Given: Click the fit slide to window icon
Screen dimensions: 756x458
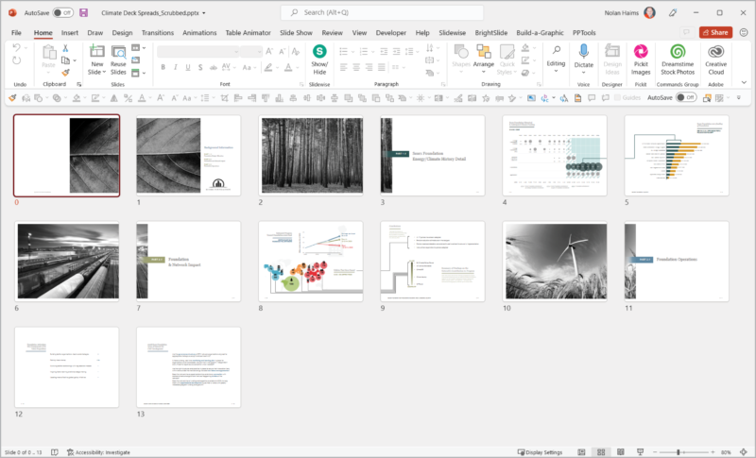Looking at the screenshot, I should [x=743, y=452].
